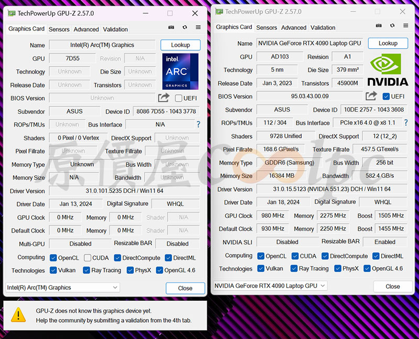Screen dimensions: 419x339
Task: Click the GPU-Z app icon in NVIDIA window title bar
Action: (219, 12)
